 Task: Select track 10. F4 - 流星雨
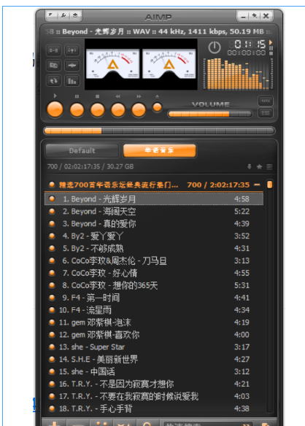click(154, 310)
